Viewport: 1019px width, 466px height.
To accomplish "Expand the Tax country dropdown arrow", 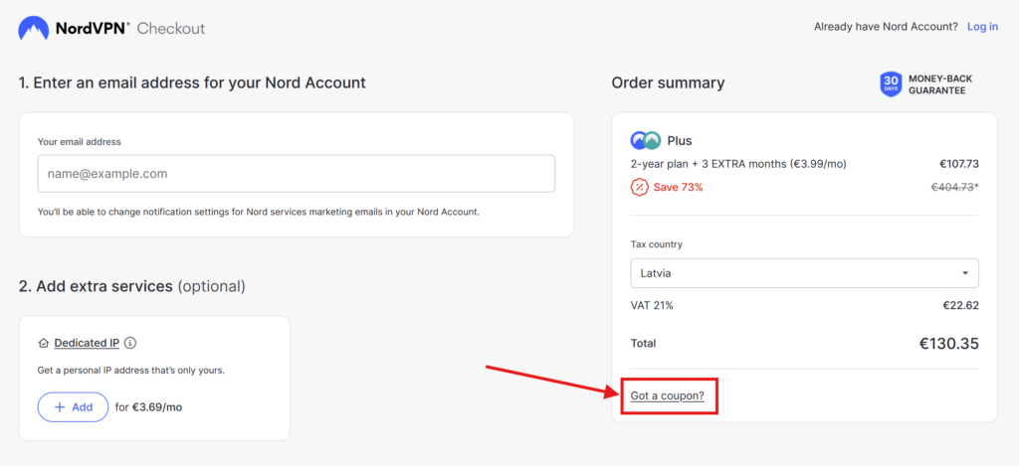I will click(965, 273).
